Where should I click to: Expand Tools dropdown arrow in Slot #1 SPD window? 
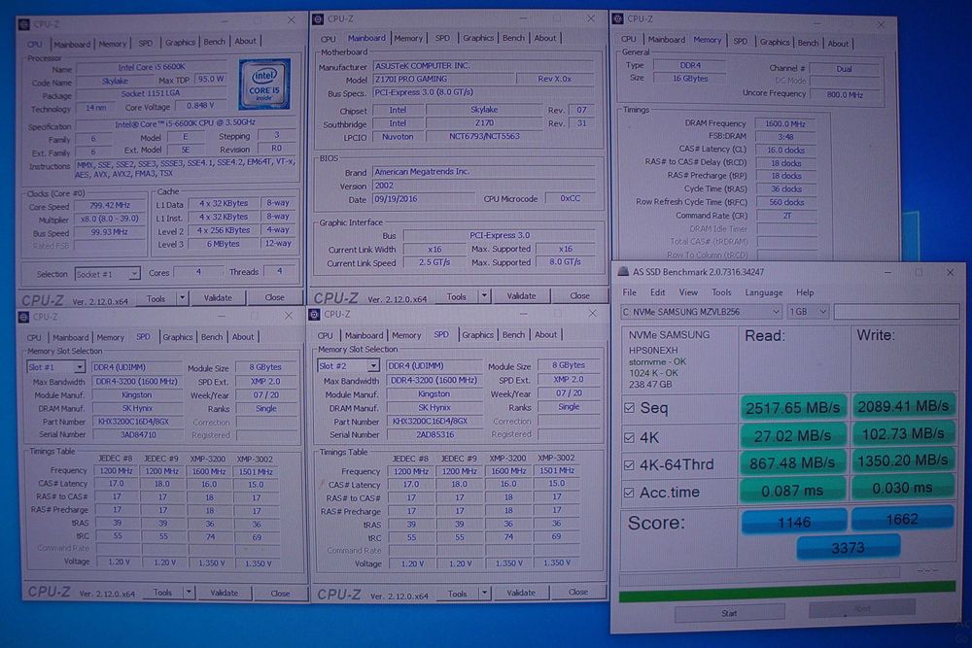(189, 593)
